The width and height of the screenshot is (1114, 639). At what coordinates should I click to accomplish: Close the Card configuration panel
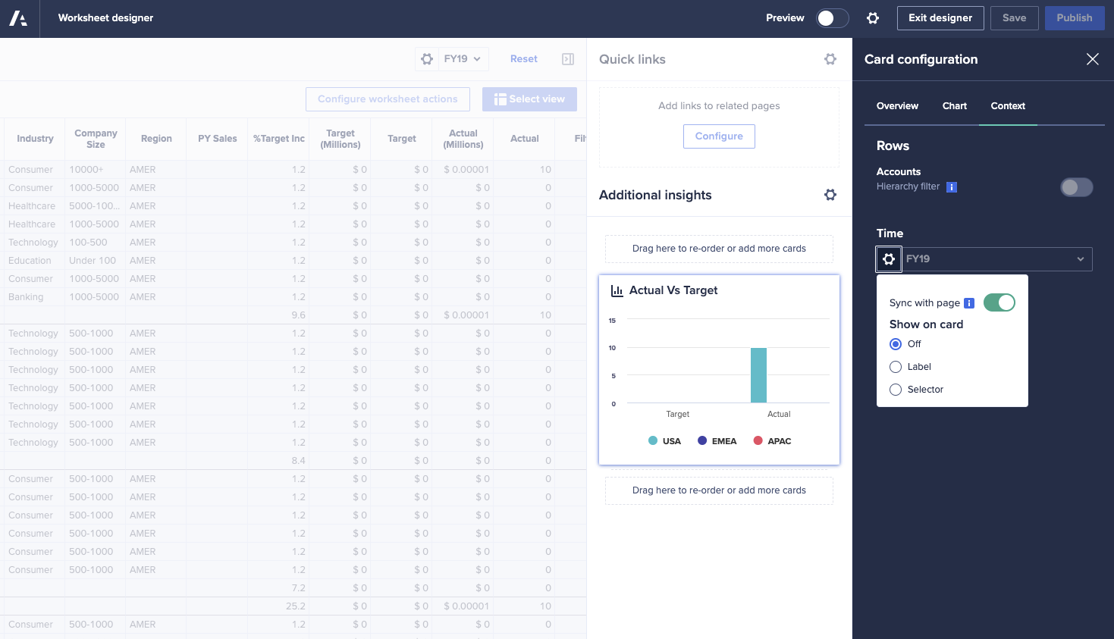[1092, 59]
